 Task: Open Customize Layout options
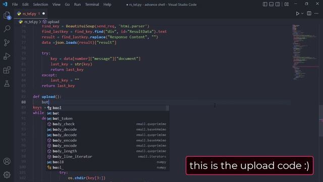point(287,4)
